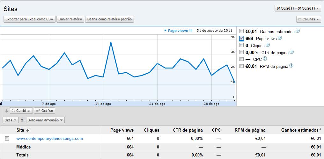Click help icon beside Page views metric
324x159 pixels.
[x=280, y=38]
